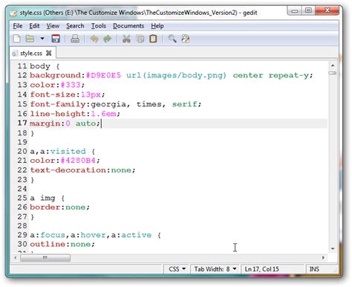Click 'margin' property on line 17
This screenshot has height=287, width=352.
pos(45,123)
